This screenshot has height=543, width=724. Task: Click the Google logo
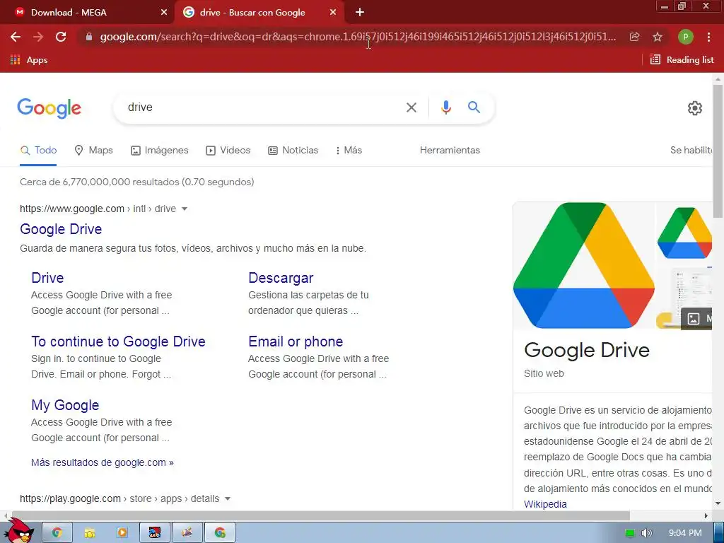(49, 108)
